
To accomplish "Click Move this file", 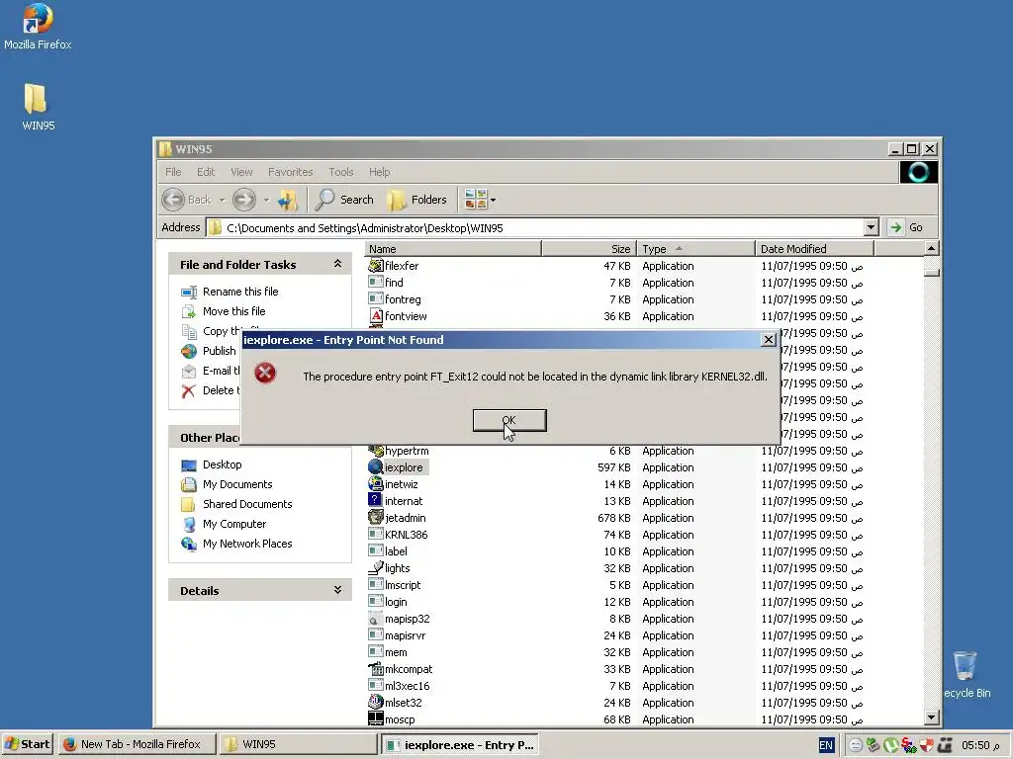I will (233, 311).
